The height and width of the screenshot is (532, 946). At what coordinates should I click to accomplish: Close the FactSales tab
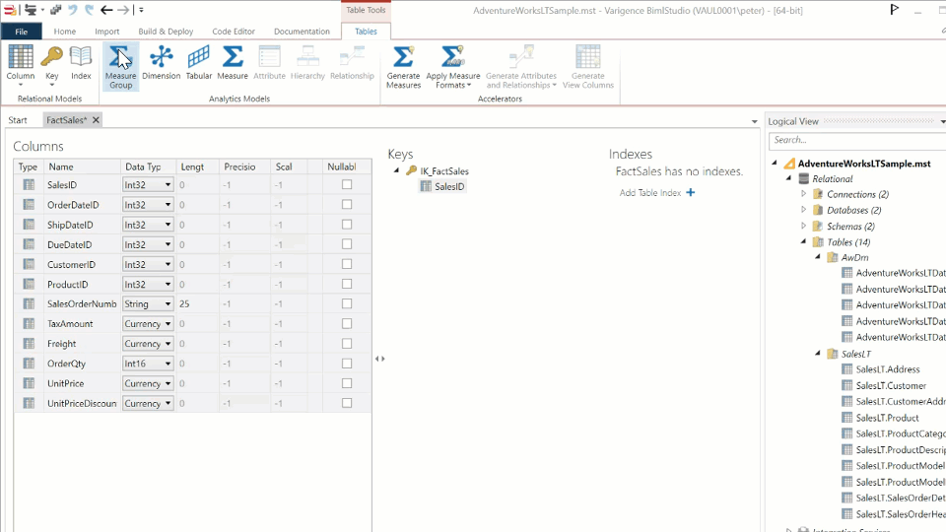tap(96, 120)
